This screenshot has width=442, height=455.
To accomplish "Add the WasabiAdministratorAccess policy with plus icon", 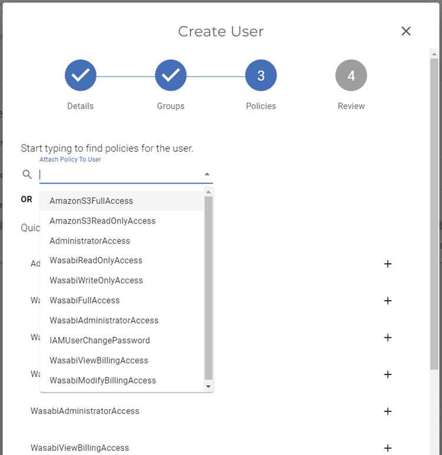I will pyautogui.click(x=388, y=411).
